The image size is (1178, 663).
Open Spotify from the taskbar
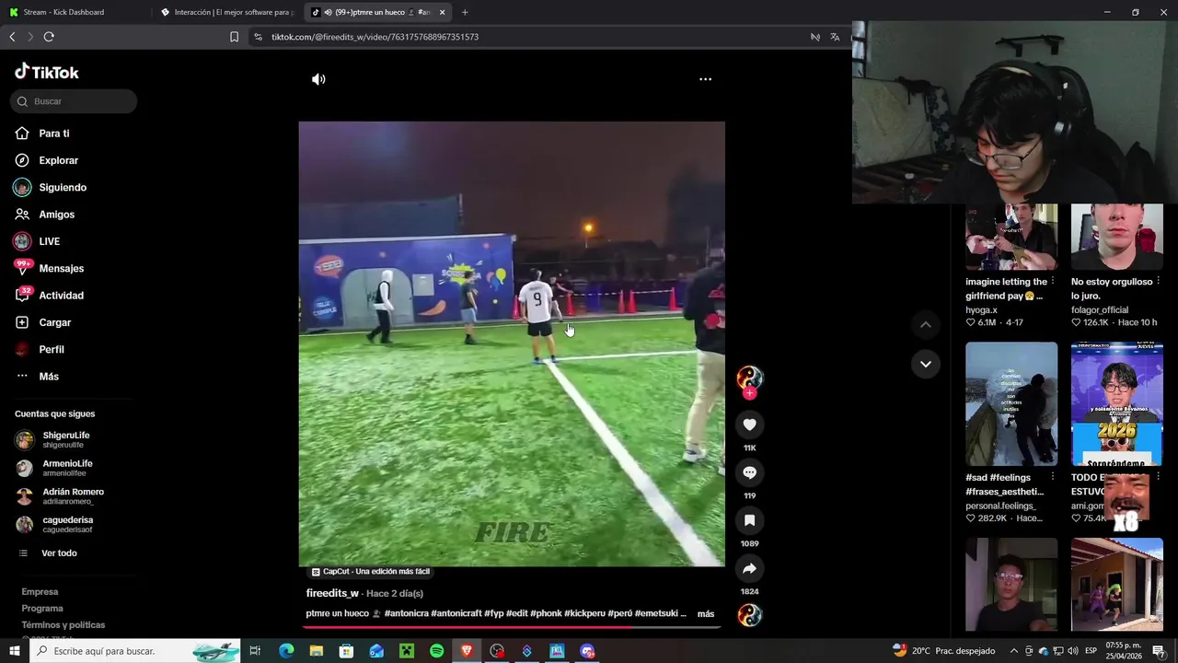[436, 651]
